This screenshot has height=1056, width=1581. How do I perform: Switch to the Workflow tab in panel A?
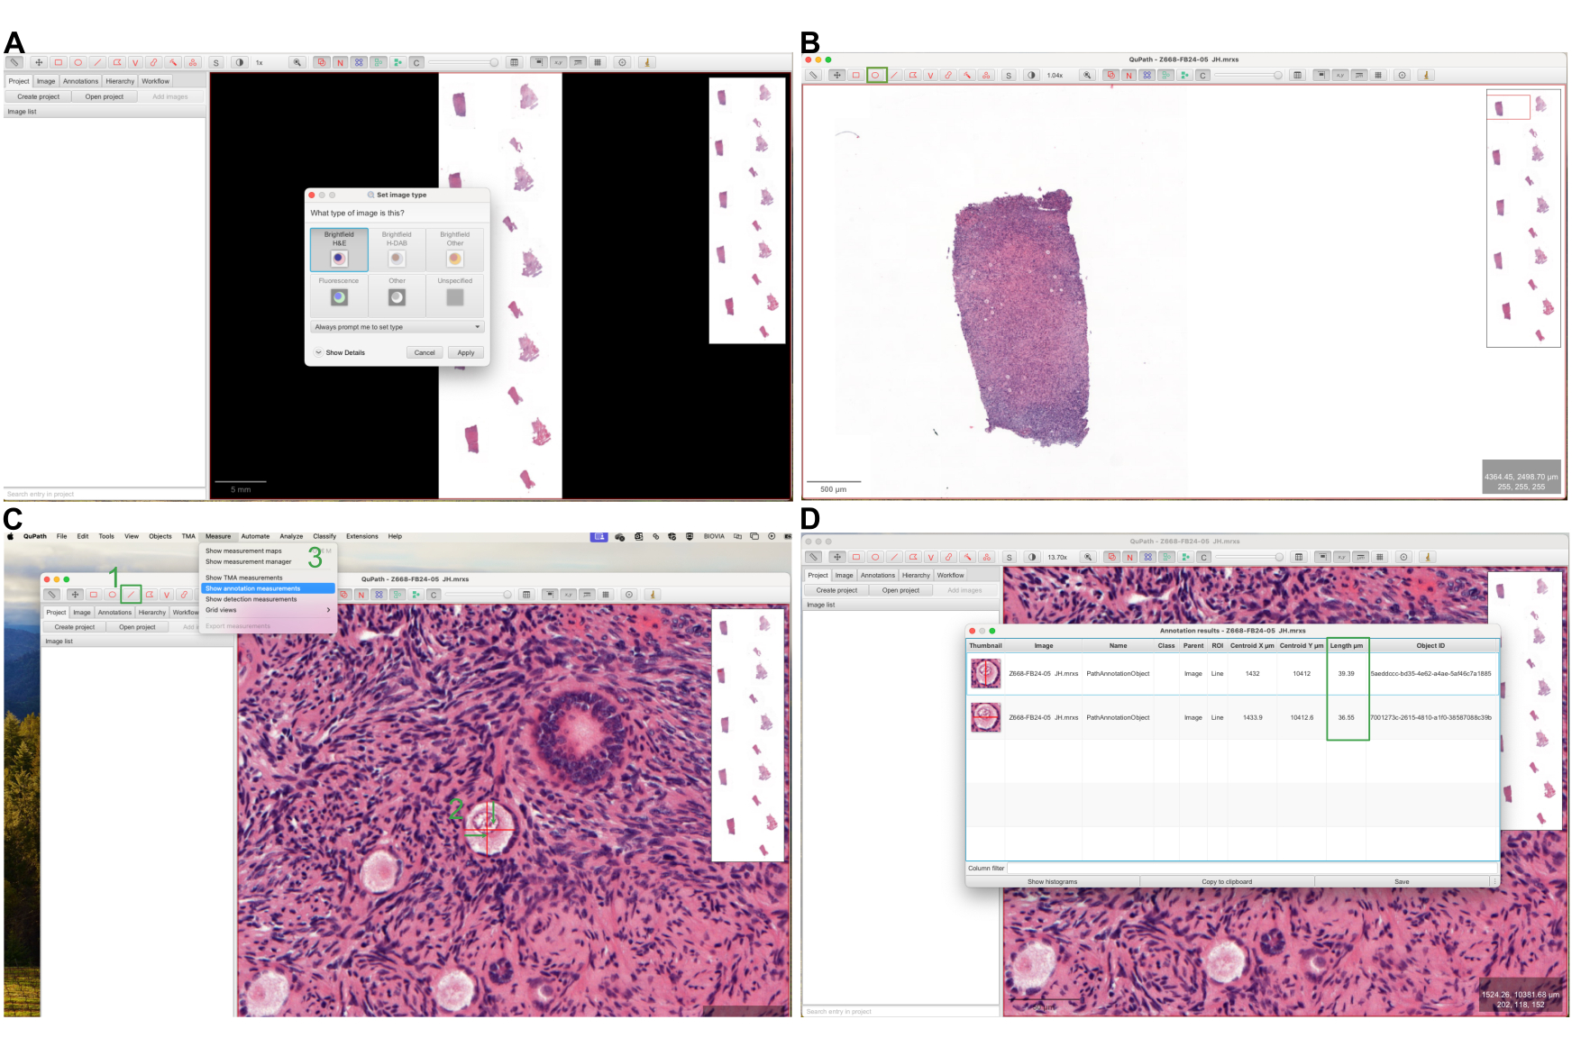[155, 81]
